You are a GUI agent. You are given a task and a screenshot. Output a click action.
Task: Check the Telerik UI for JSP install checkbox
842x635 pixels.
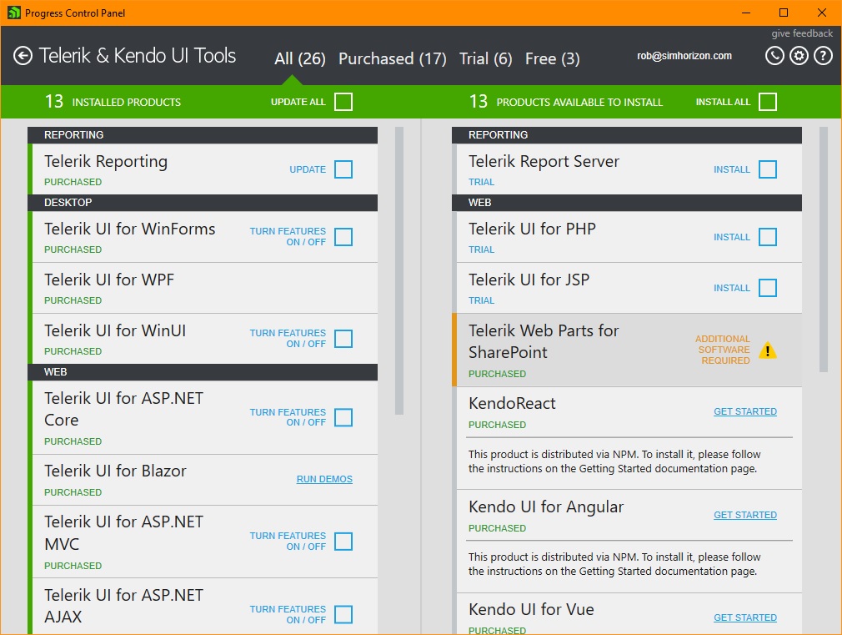tap(767, 288)
